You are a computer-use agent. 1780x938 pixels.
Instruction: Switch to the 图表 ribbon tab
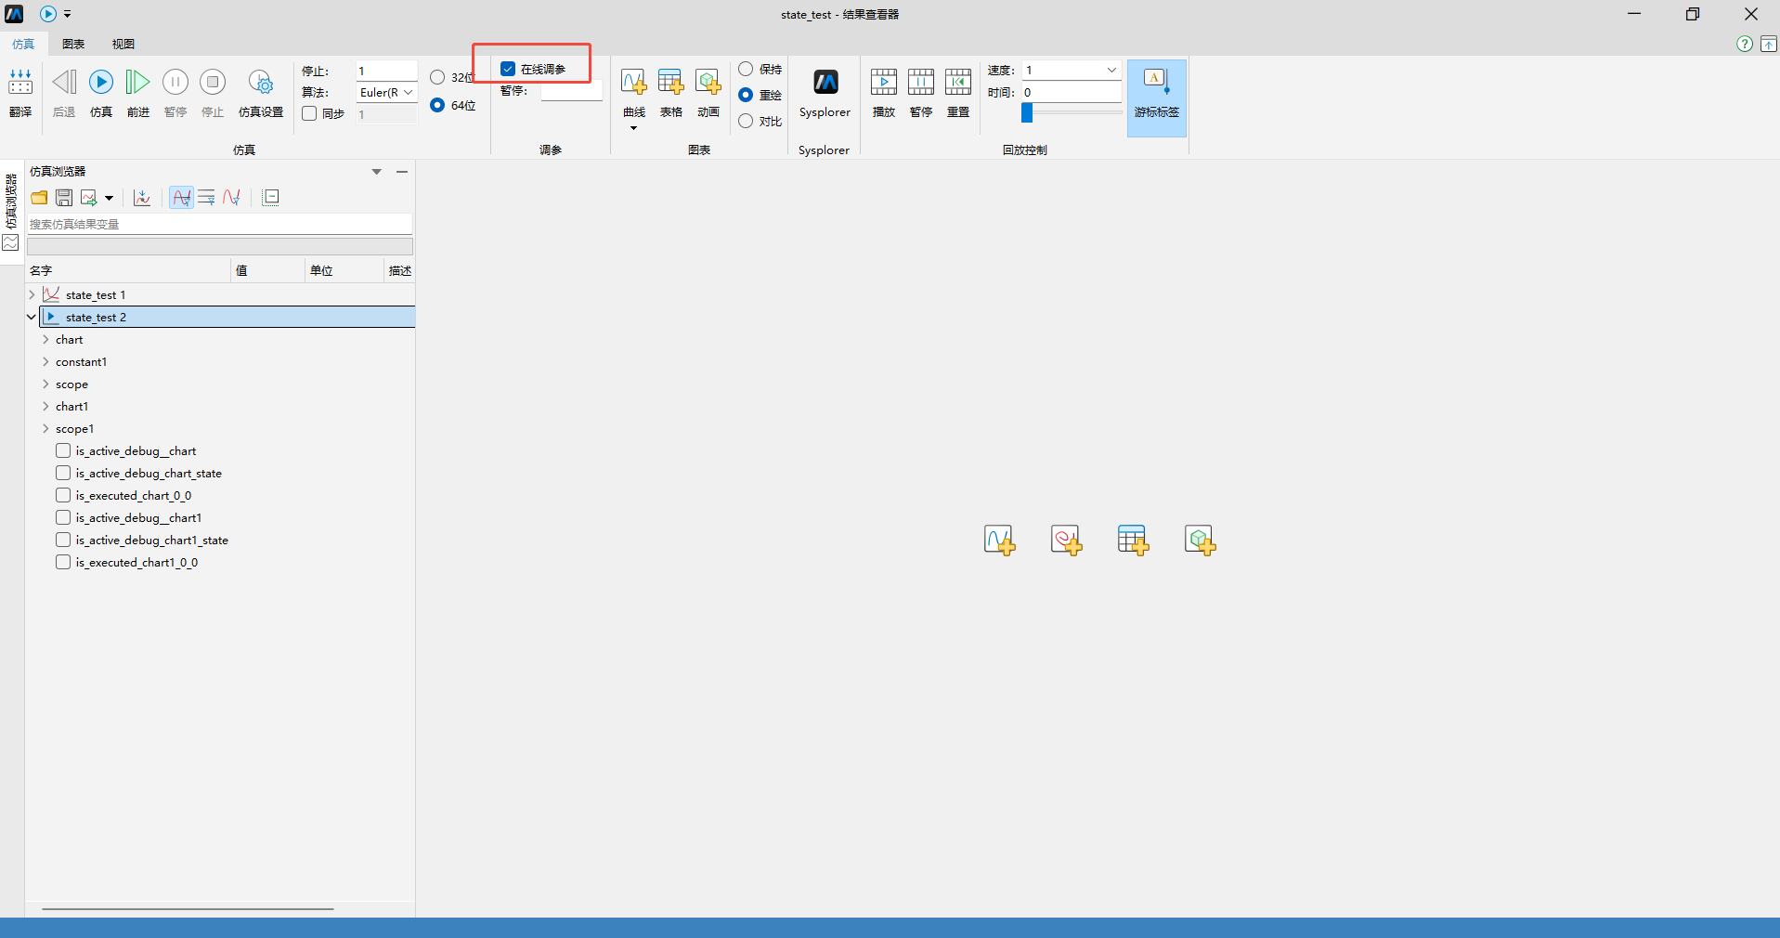(x=73, y=44)
